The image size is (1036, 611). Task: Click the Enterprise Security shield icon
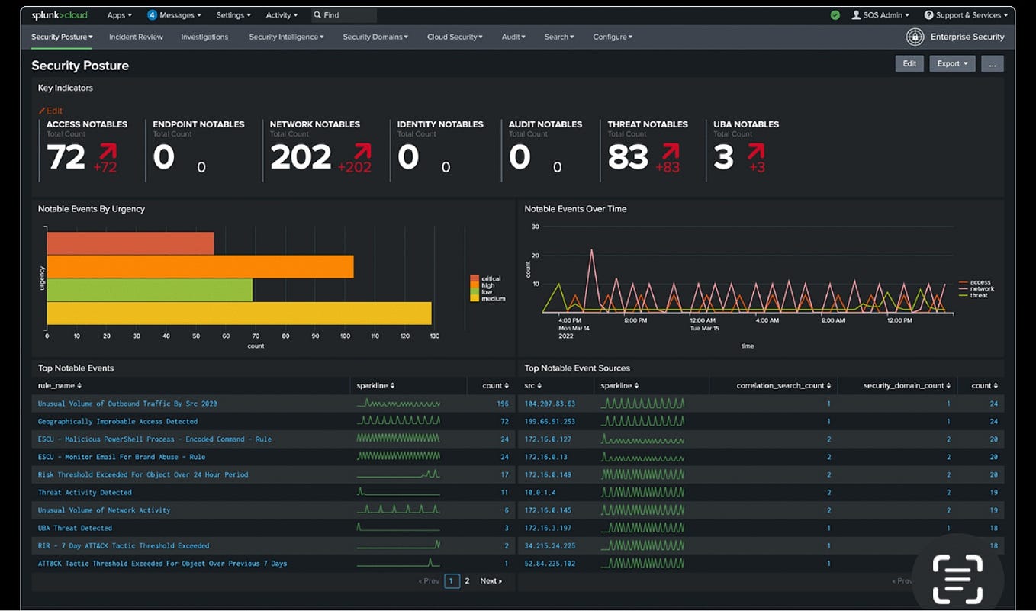(x=915, y=37)
